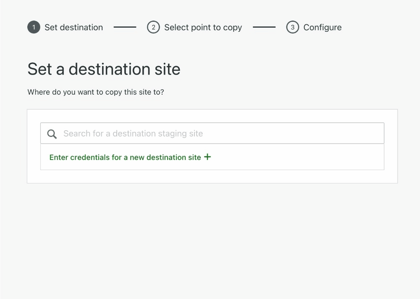This screenshot has width=420, height=299.
Task: Jump to the 'Configure' step
Action: [x=323, y=27]
